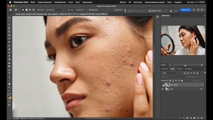213x120 pixels.
Task: Toggle lock transparent pixels
Action: coord(170,81)
